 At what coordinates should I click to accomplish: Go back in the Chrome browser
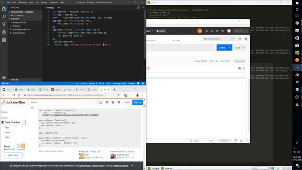[x=4, y=95]
